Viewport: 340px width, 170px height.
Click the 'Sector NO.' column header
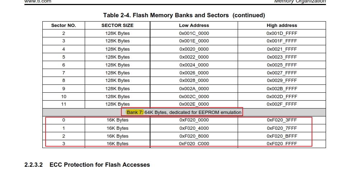click(64, 26)
